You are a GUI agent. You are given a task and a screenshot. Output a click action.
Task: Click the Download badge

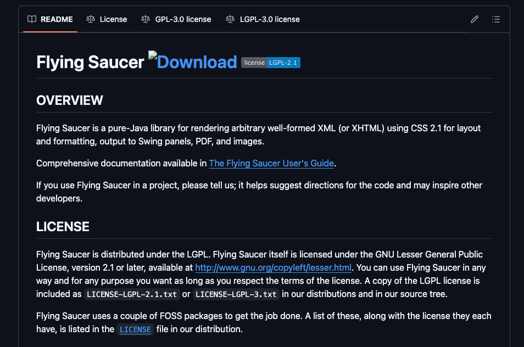(192, 62)
